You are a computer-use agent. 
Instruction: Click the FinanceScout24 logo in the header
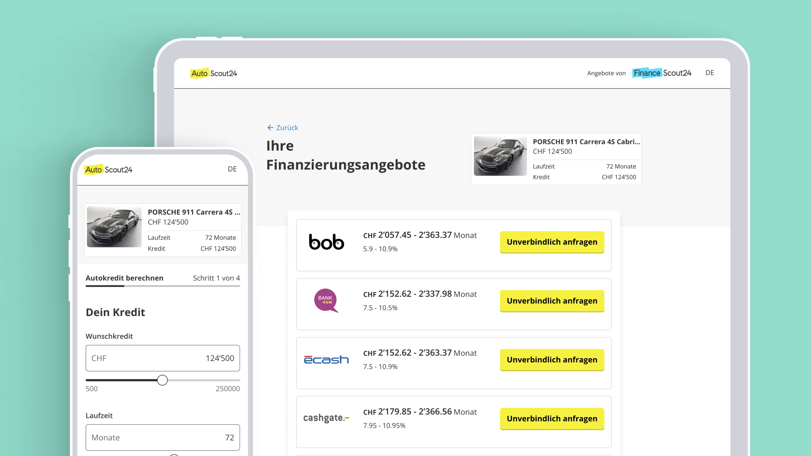click(x=662, y=73)
